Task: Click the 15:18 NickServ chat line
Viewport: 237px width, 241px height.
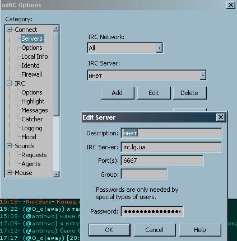Action: point(40,202)
